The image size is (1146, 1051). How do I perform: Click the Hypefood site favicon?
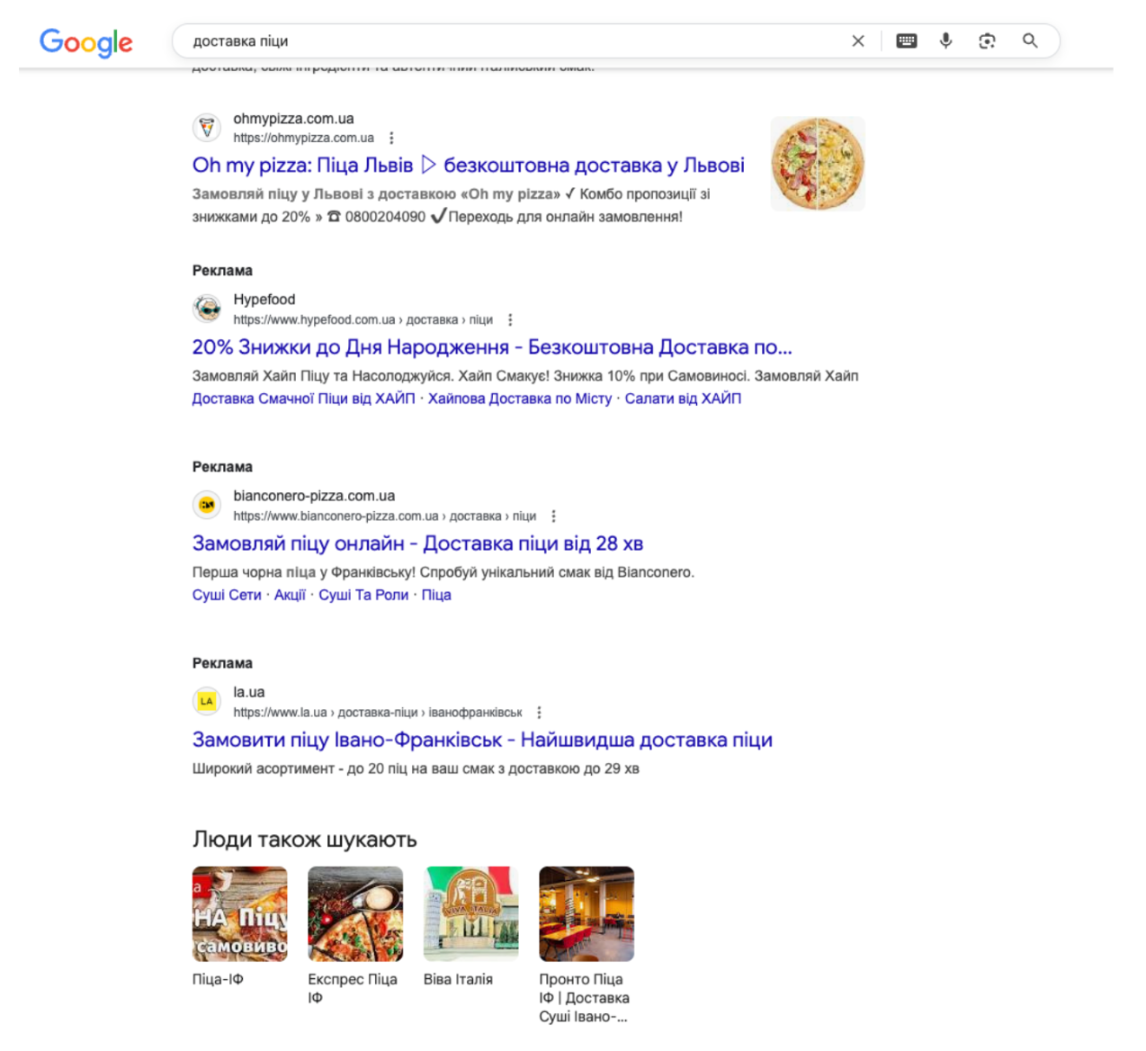click(207, 309)
